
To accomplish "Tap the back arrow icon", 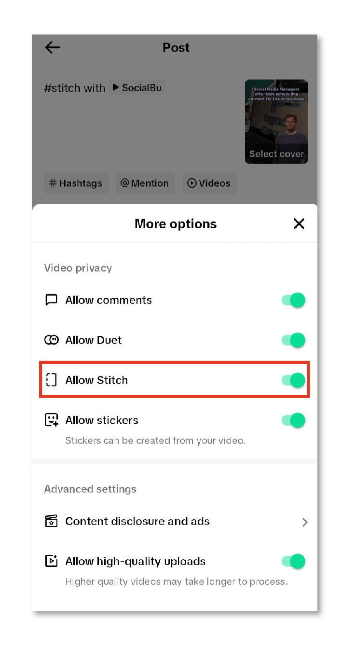I will (x=53, y=47).
